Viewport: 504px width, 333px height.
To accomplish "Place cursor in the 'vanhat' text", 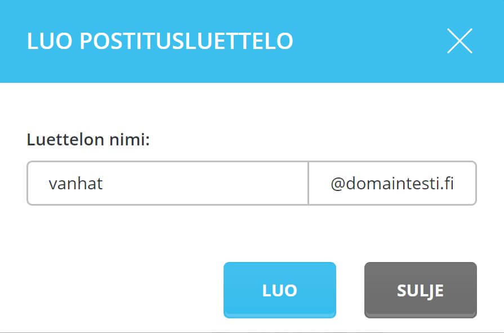I will point(75,184).
